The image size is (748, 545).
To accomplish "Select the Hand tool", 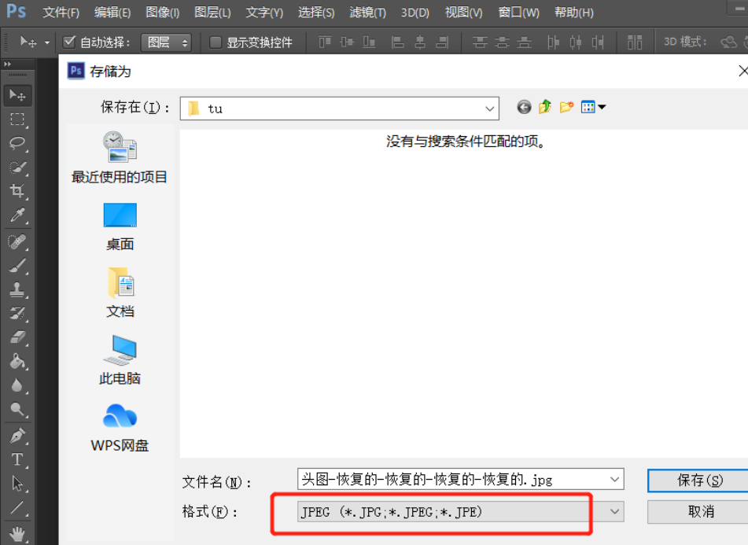I will click(17, 533).
